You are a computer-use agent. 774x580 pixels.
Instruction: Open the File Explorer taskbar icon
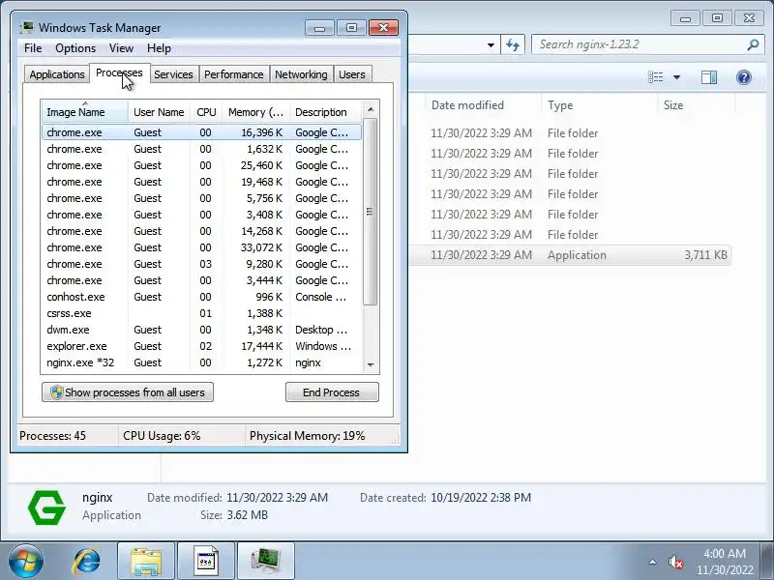146,562
